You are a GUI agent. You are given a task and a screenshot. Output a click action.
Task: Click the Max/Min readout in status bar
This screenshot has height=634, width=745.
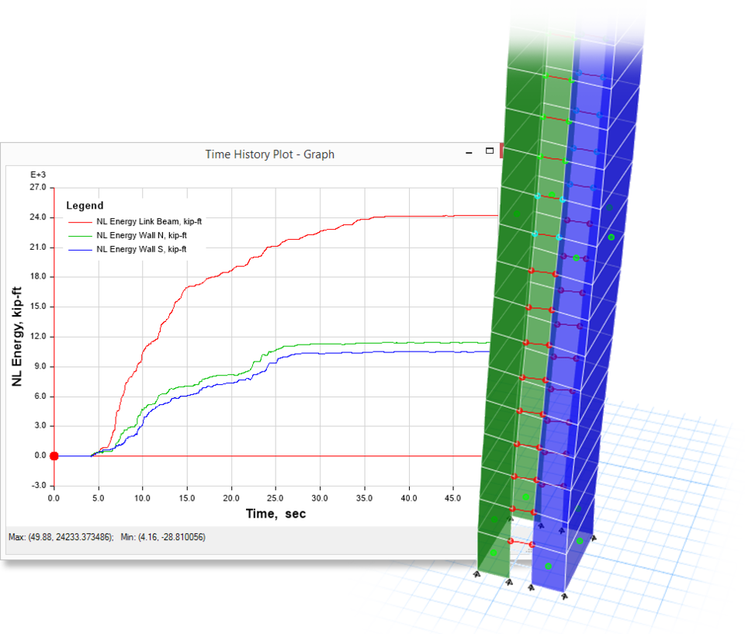click(x=106, y=537)
